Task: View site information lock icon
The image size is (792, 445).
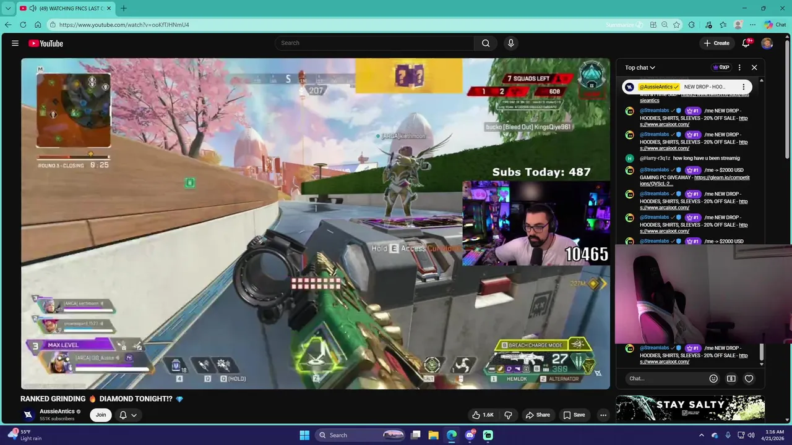Action: [53, 25]
